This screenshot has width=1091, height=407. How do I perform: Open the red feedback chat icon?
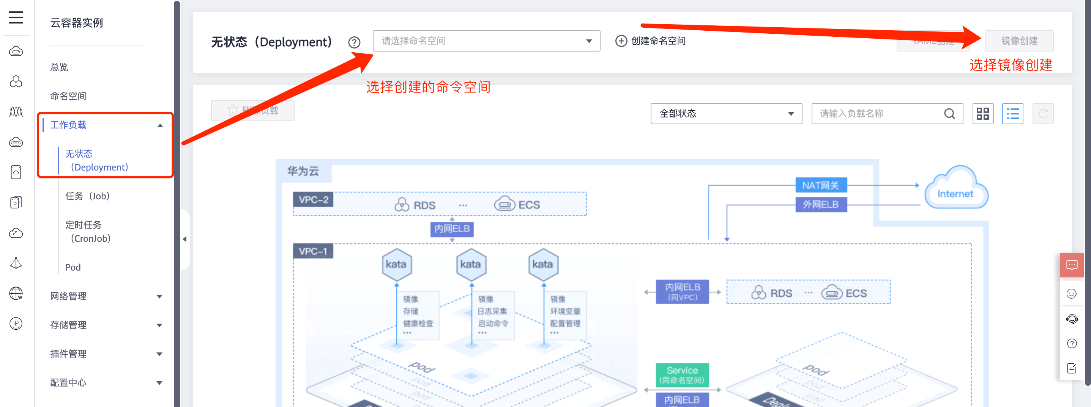pyautogui.click(x=1072, y=265)
